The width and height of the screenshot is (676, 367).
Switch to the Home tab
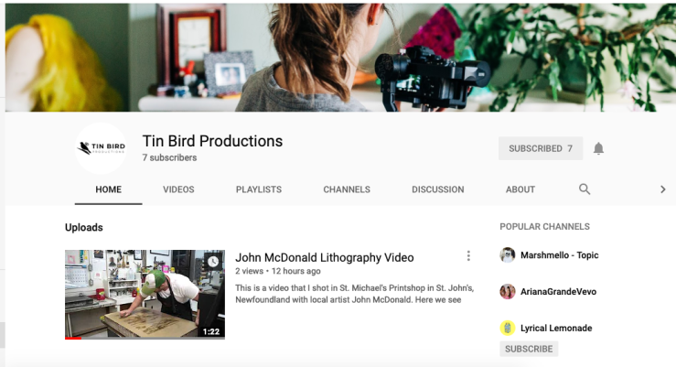(x=108, y=189)
